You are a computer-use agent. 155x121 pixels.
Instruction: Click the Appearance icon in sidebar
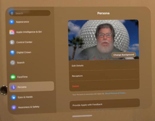[x=12, y=22]
